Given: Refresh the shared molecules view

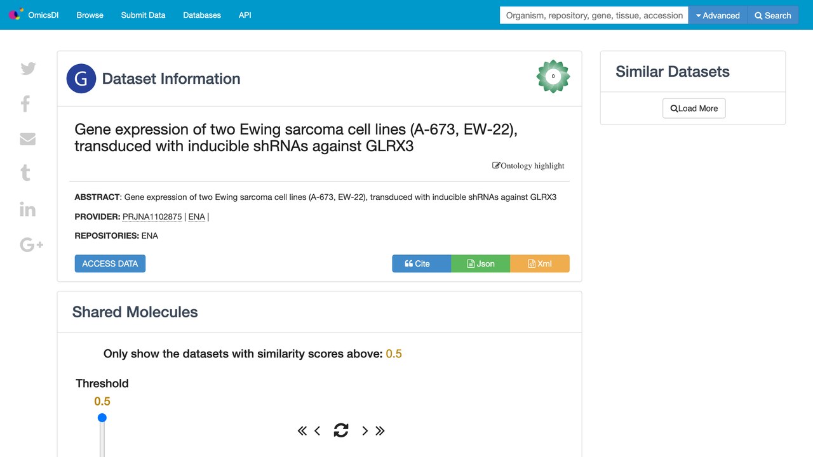Looking at the screenshot, I should [x=341, y=430].
